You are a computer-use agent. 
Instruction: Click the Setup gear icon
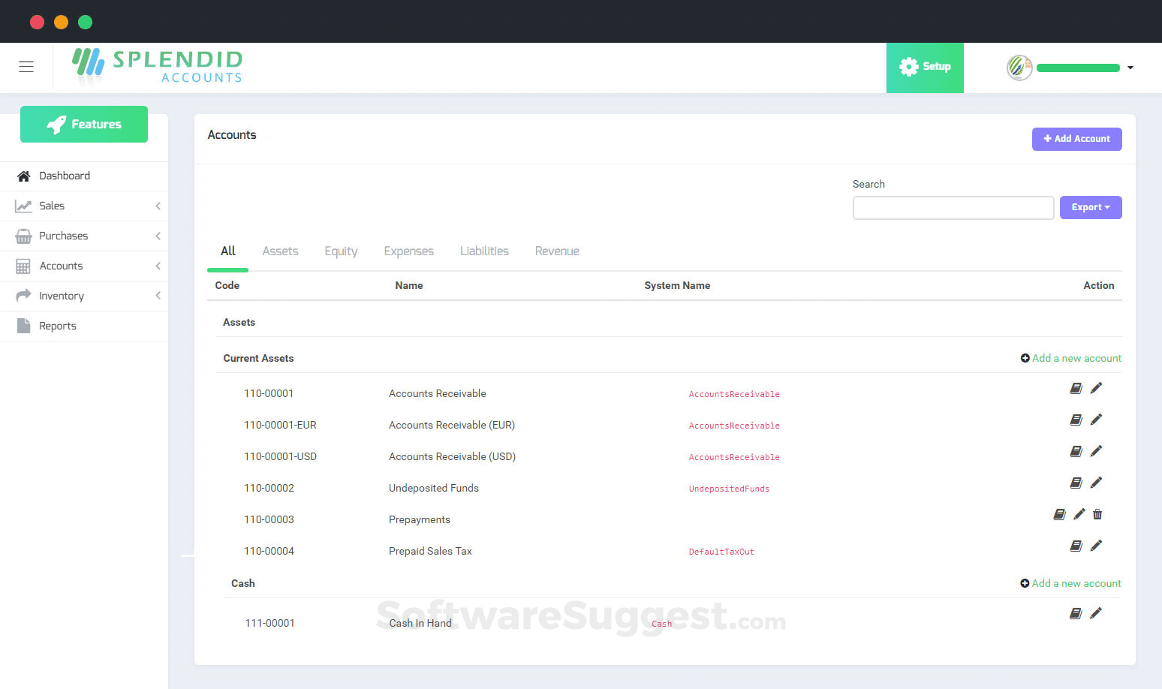click(908, 66)
